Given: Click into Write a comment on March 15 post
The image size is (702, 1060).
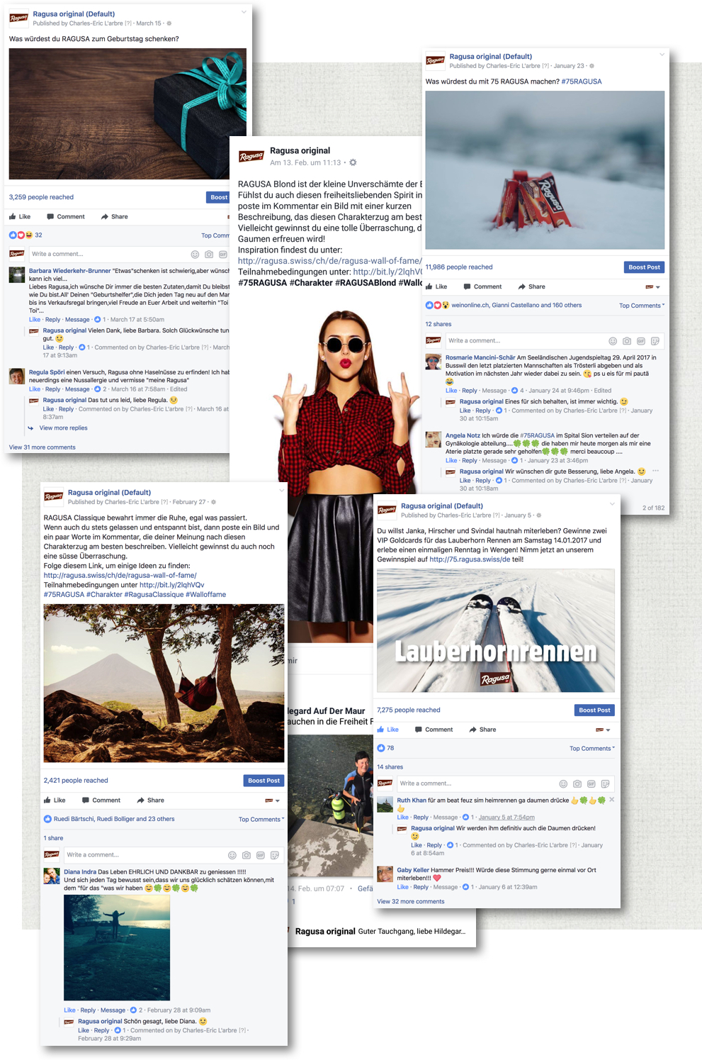Looking at the screenshot, I should (110, 255).
